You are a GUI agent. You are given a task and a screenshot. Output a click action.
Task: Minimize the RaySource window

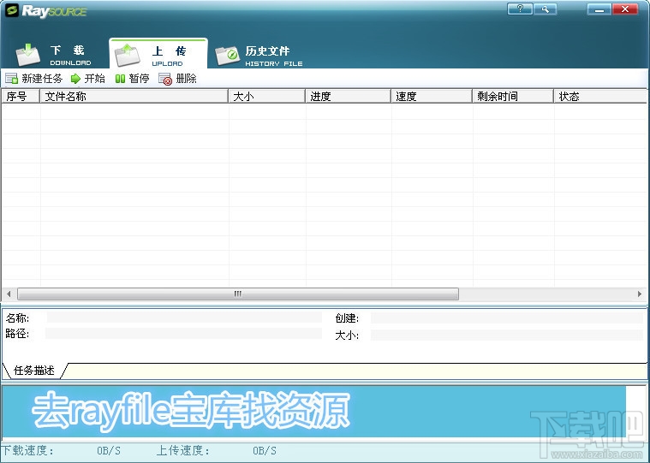(x=599, y=9)
